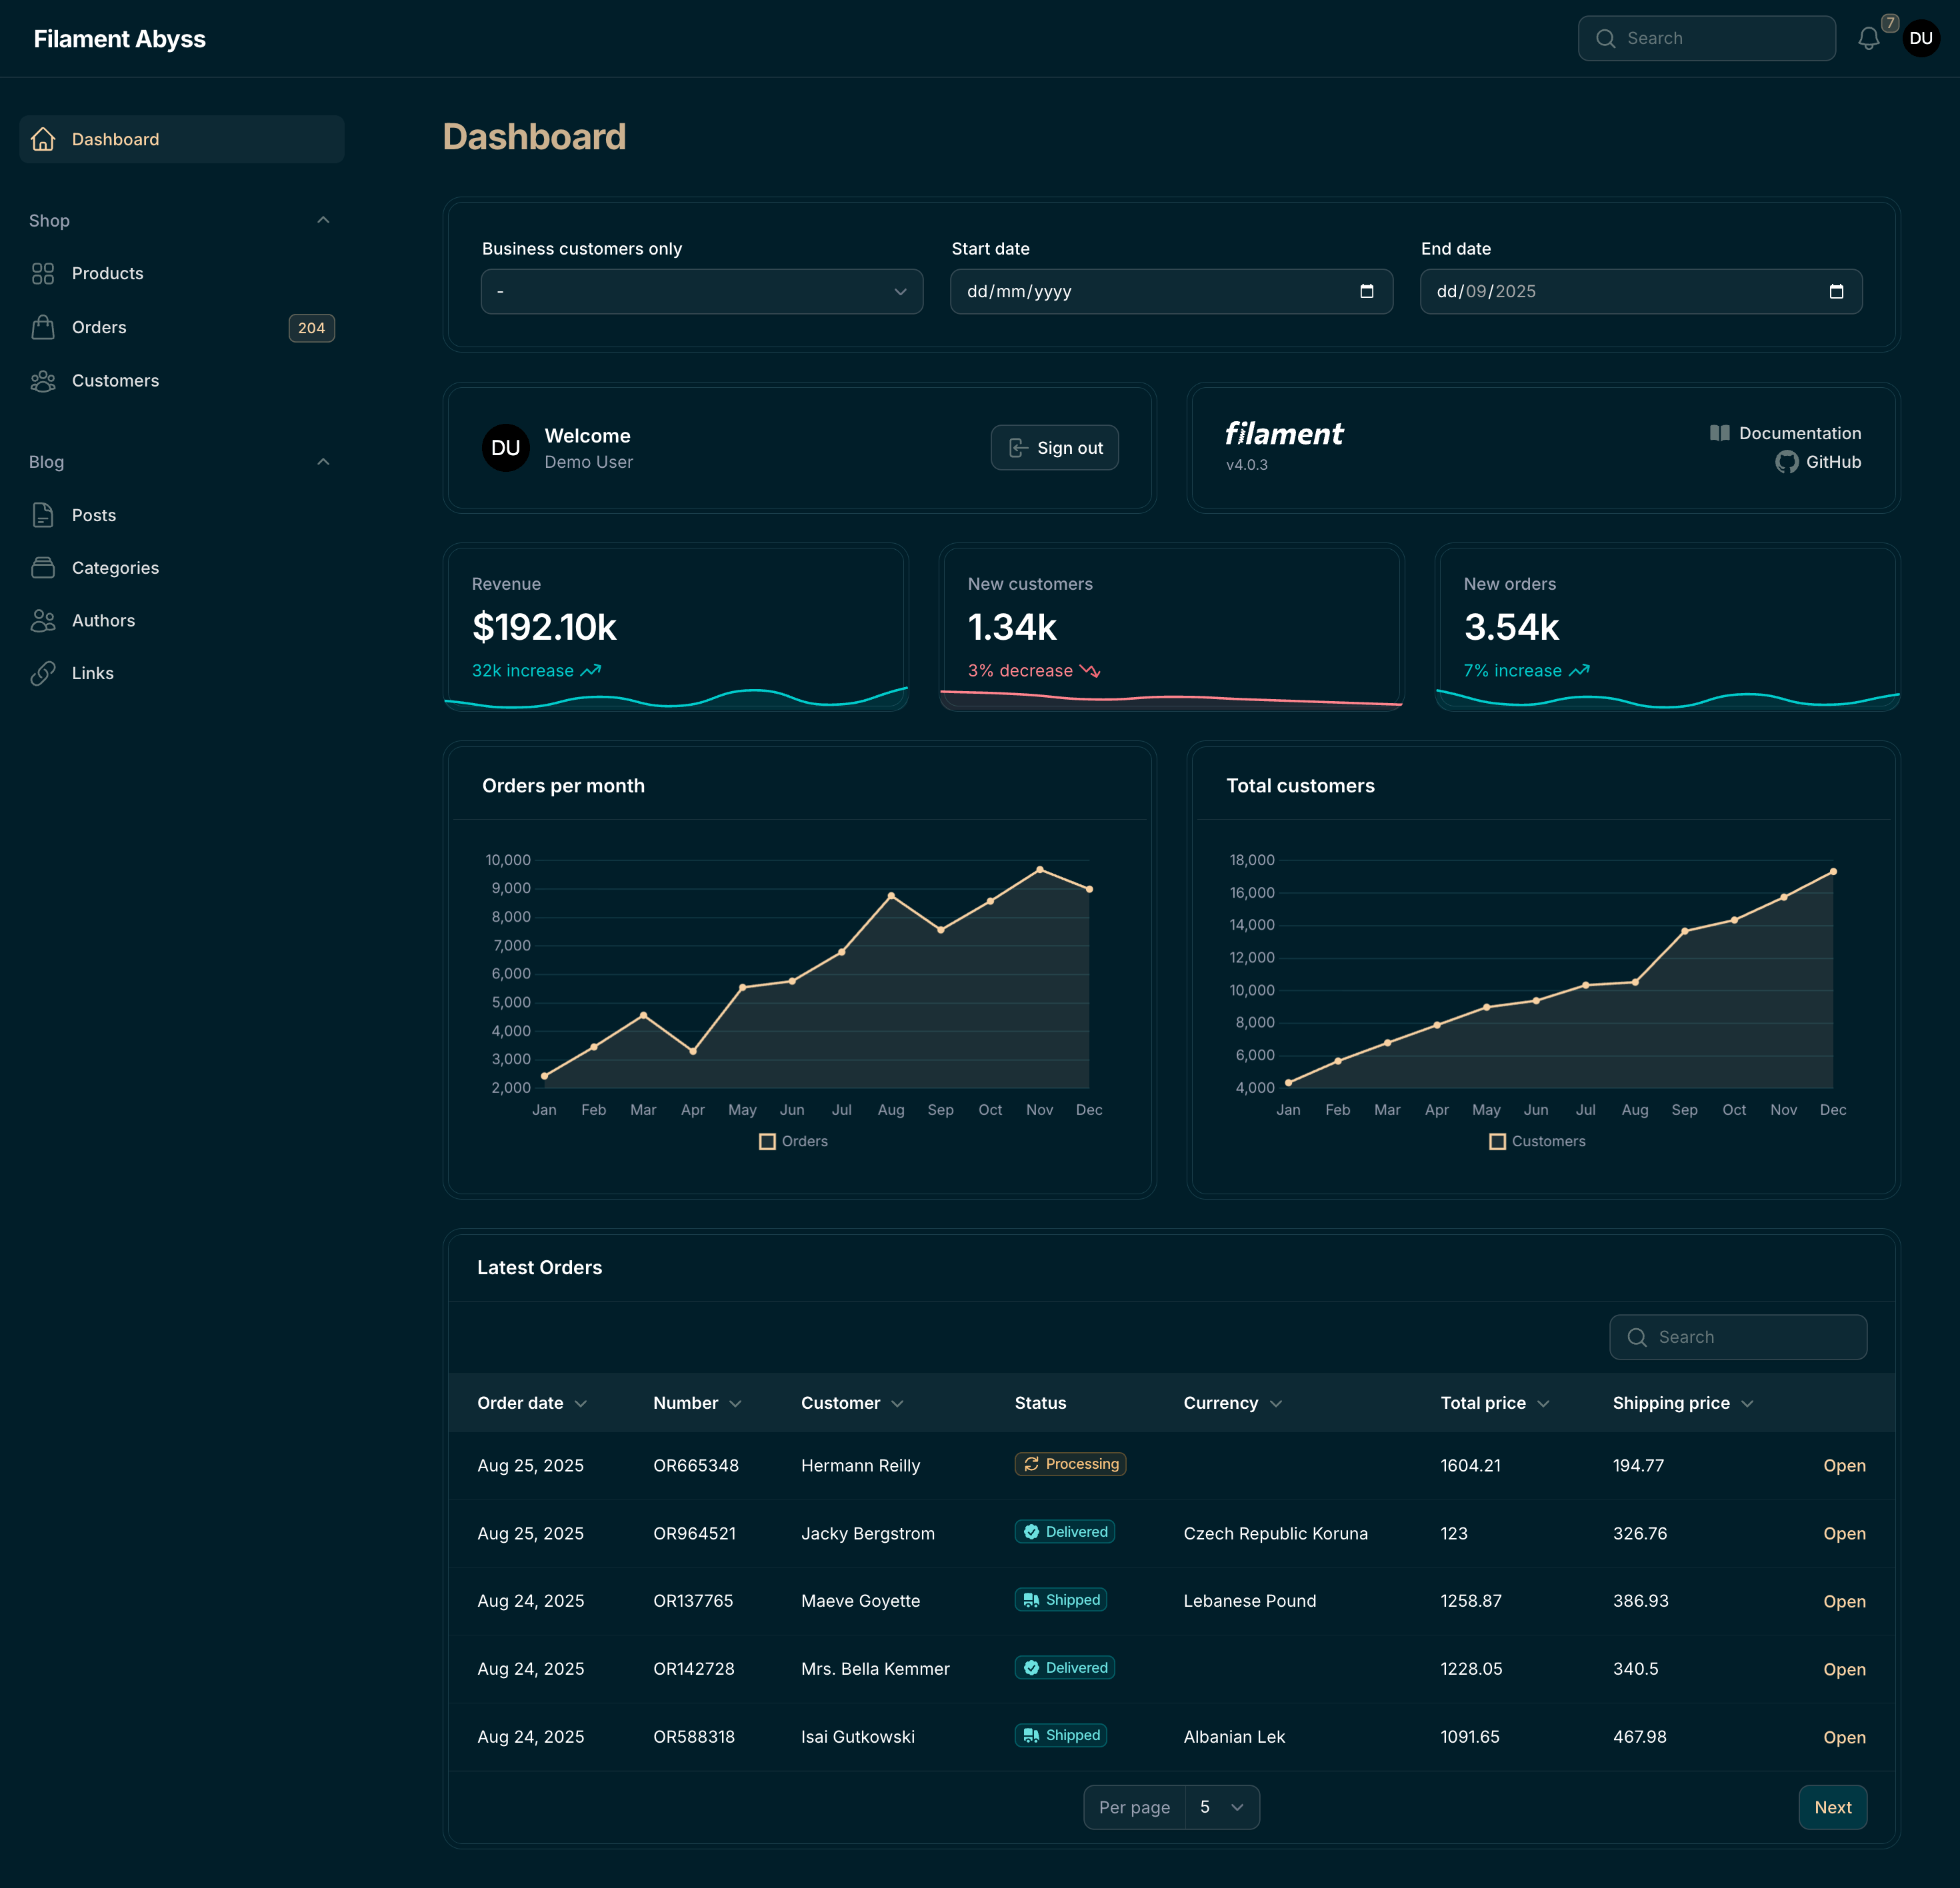Select the Authors icon under Blog
1960x1888 pixels.
(43, 620)
